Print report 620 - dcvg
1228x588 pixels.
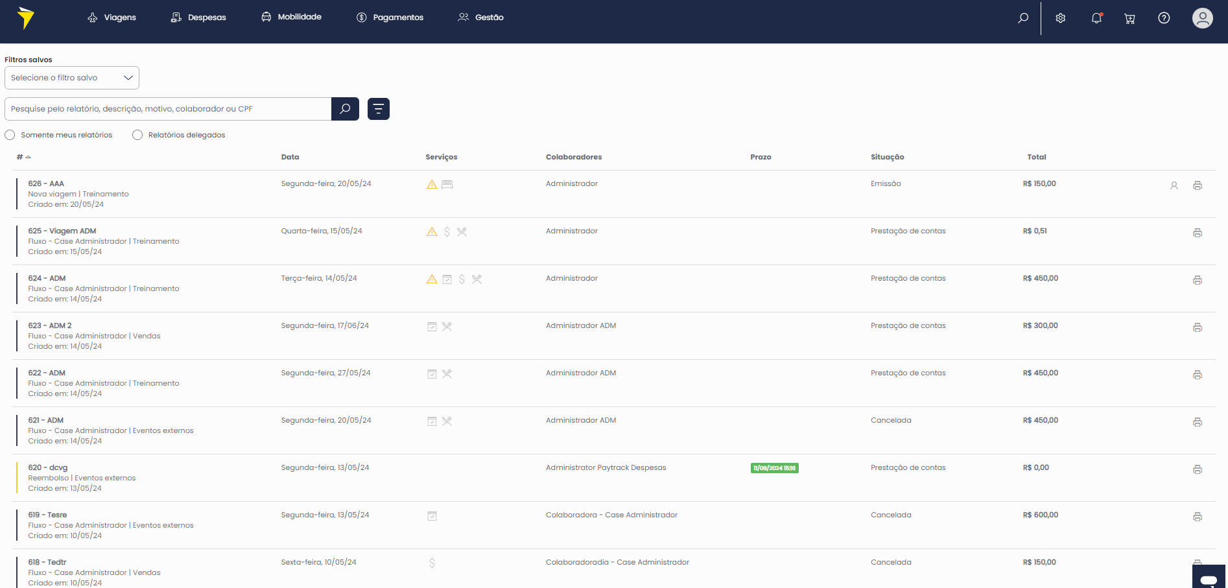pyautogui.click(x=1198, y=469)
